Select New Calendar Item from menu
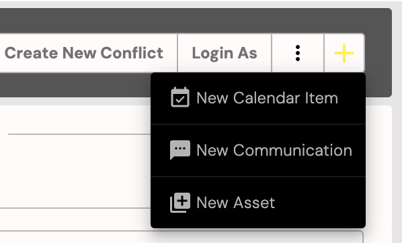Image resolution: width=402 pixels, height=243 pixels. pyautogui.click(x=258, y=98)
